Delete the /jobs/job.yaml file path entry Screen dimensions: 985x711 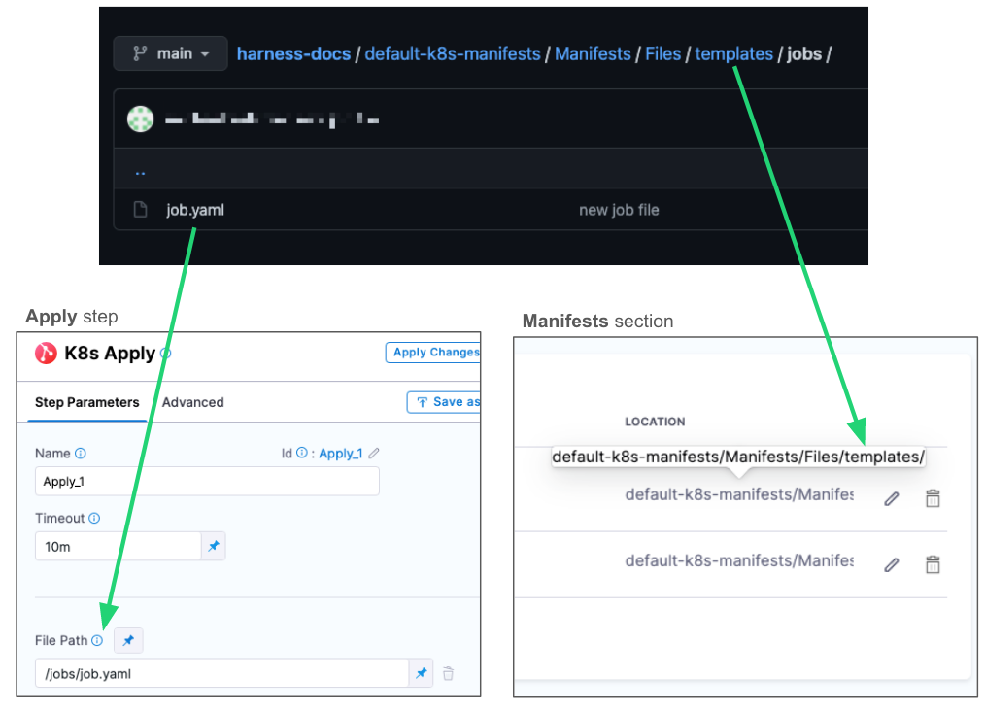[x=448, y=673]
